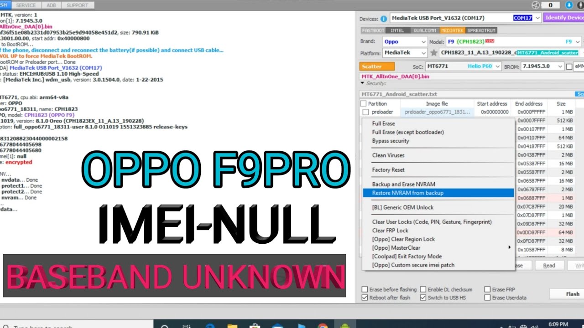Switch to the SPREADTRUM platform tab
This screenshot has height=328, width=584.
pyautogui.click(x=481, y=31)
